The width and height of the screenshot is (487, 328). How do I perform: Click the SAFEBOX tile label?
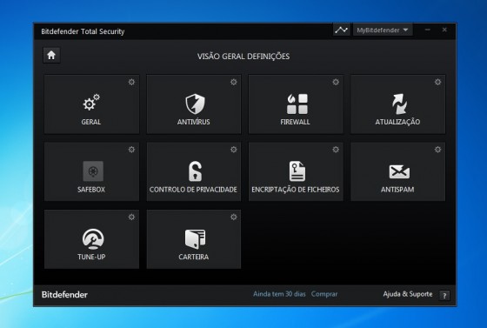pos(91,190)
